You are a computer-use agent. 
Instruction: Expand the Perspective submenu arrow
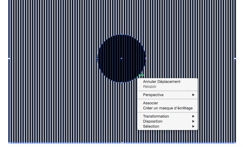pyautogui.click(x=193, y=95)
